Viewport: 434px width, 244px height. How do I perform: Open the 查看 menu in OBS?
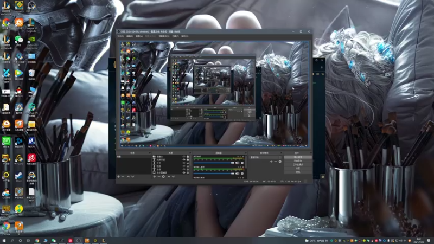pyautogui.click(x=139, y=36)
